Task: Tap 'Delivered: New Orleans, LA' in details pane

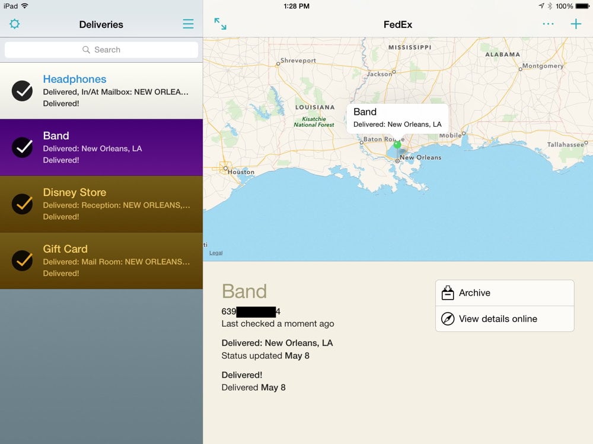Action: (x=277, y=343)
